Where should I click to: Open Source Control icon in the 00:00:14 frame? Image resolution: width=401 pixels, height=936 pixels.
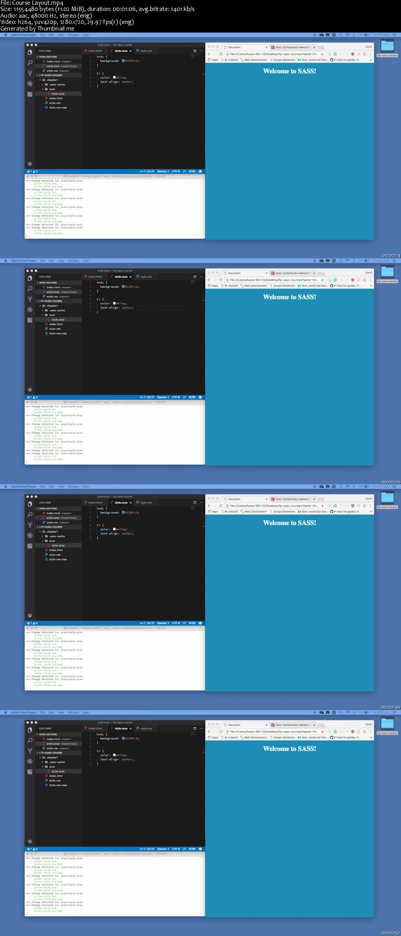(30, 73)
